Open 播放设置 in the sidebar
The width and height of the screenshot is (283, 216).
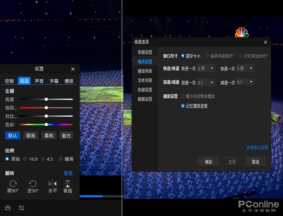(x=145, y=62)
